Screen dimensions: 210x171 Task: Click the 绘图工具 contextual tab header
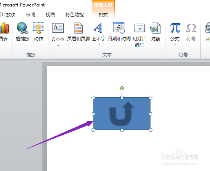pos(103,5)
